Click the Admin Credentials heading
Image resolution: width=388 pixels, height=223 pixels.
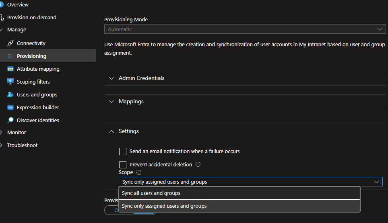tap(142, 78)
